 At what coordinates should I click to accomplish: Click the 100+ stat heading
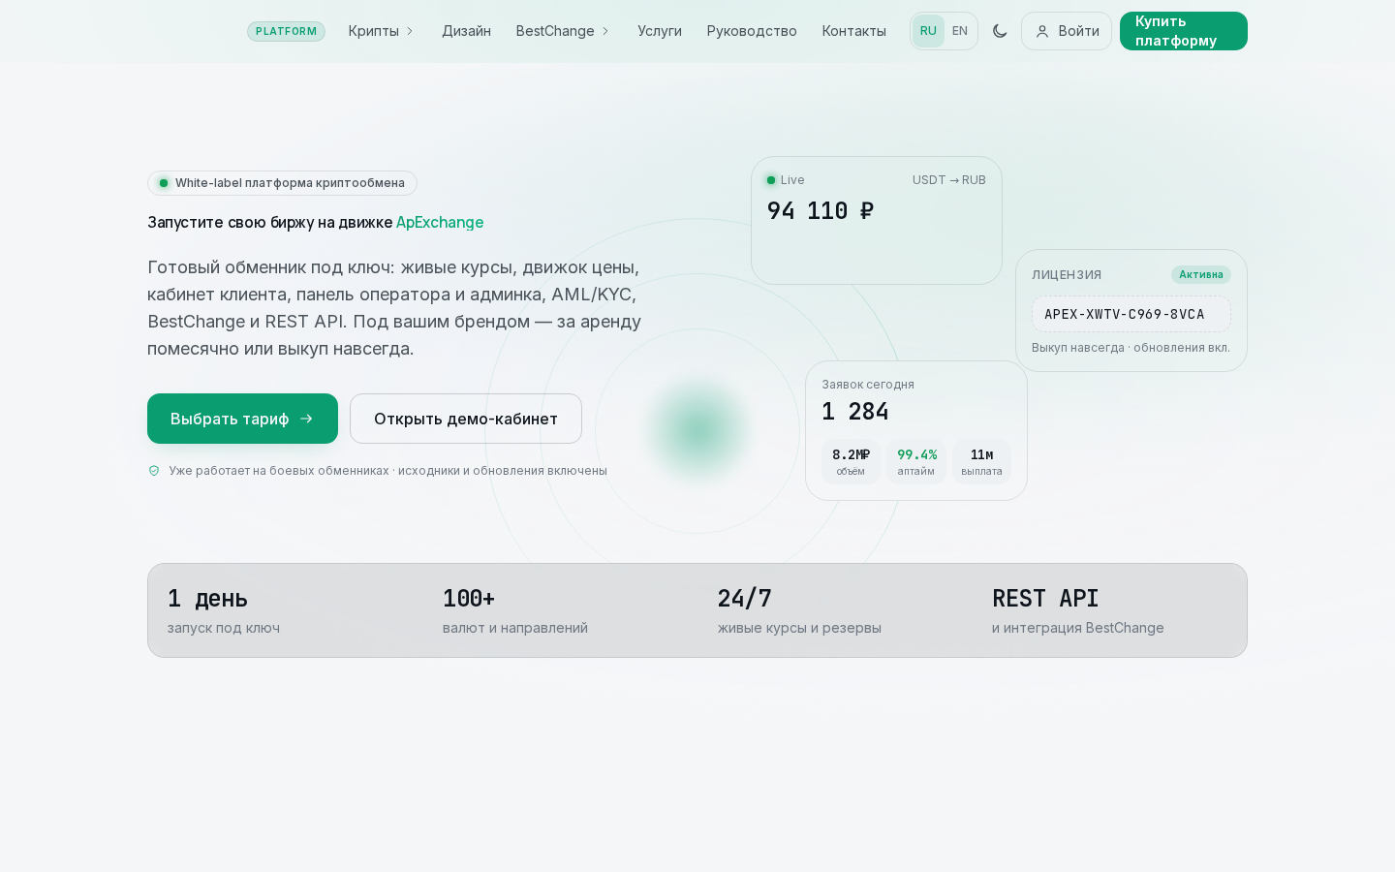(x=469, y=598)
